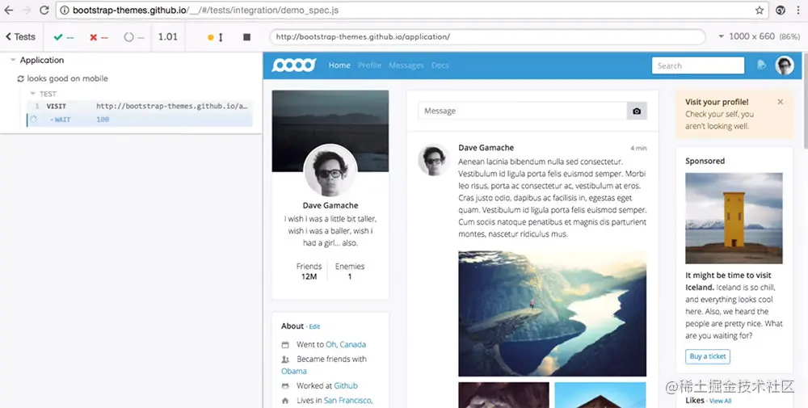
Task: Click the icon beside 'Worked at'
Action: tap(285, 386)
